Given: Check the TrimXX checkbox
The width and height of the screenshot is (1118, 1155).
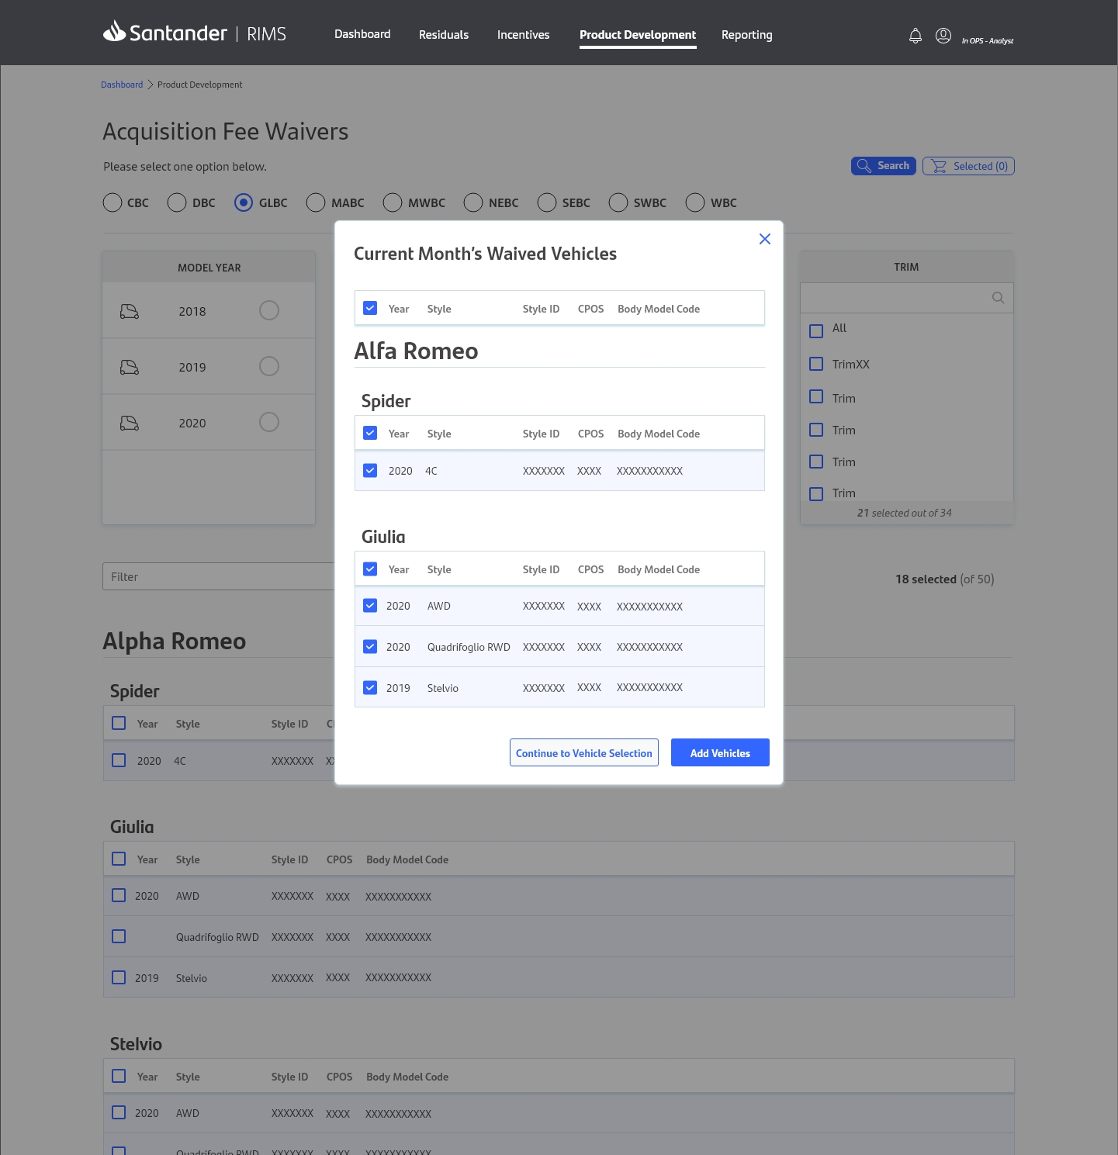Looking at the screenshot, I should pos(816,364).
